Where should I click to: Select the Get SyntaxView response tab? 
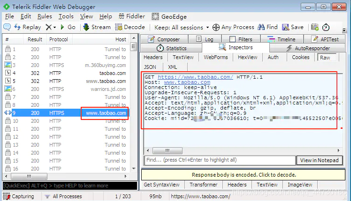pos(161,185)
